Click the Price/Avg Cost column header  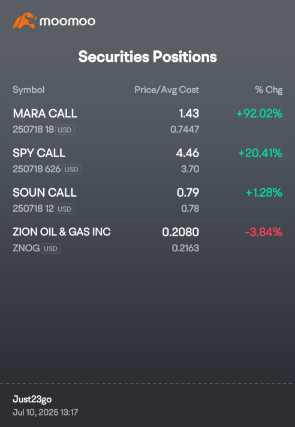point(167,89)
